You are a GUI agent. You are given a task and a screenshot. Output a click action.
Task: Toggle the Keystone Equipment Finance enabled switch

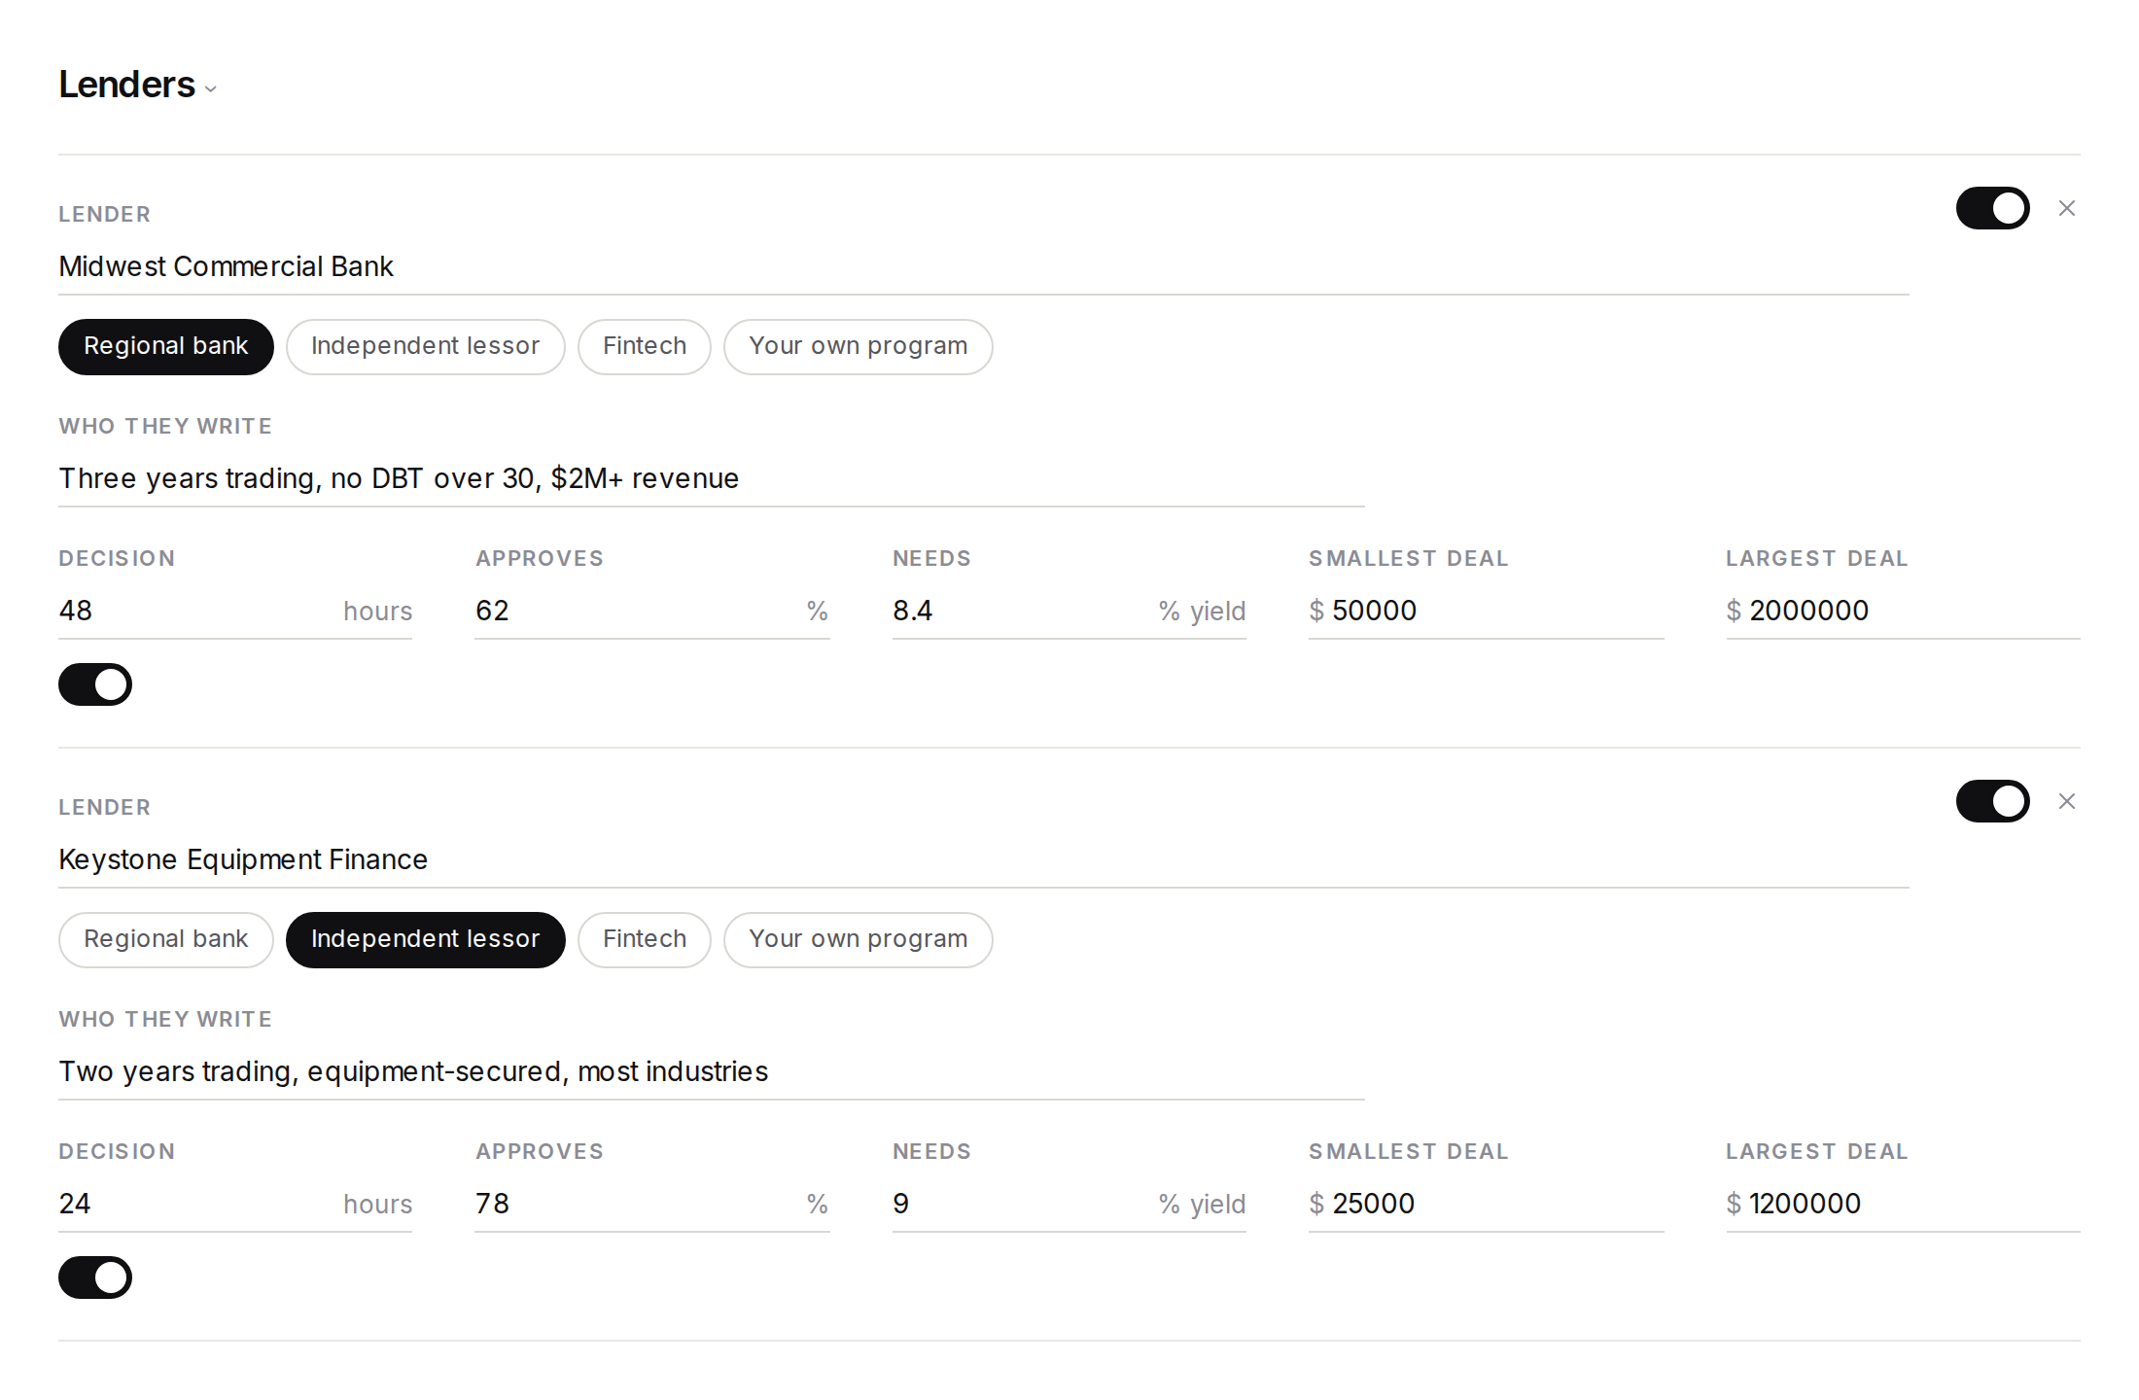pos(1993,801)
